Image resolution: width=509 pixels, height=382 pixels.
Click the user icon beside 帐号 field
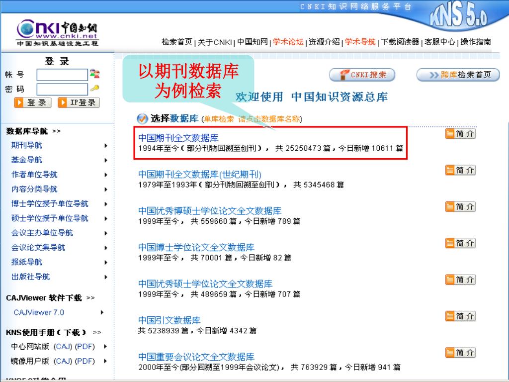95,74
